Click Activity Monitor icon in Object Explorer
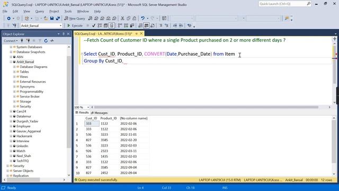 coord(52,41)
